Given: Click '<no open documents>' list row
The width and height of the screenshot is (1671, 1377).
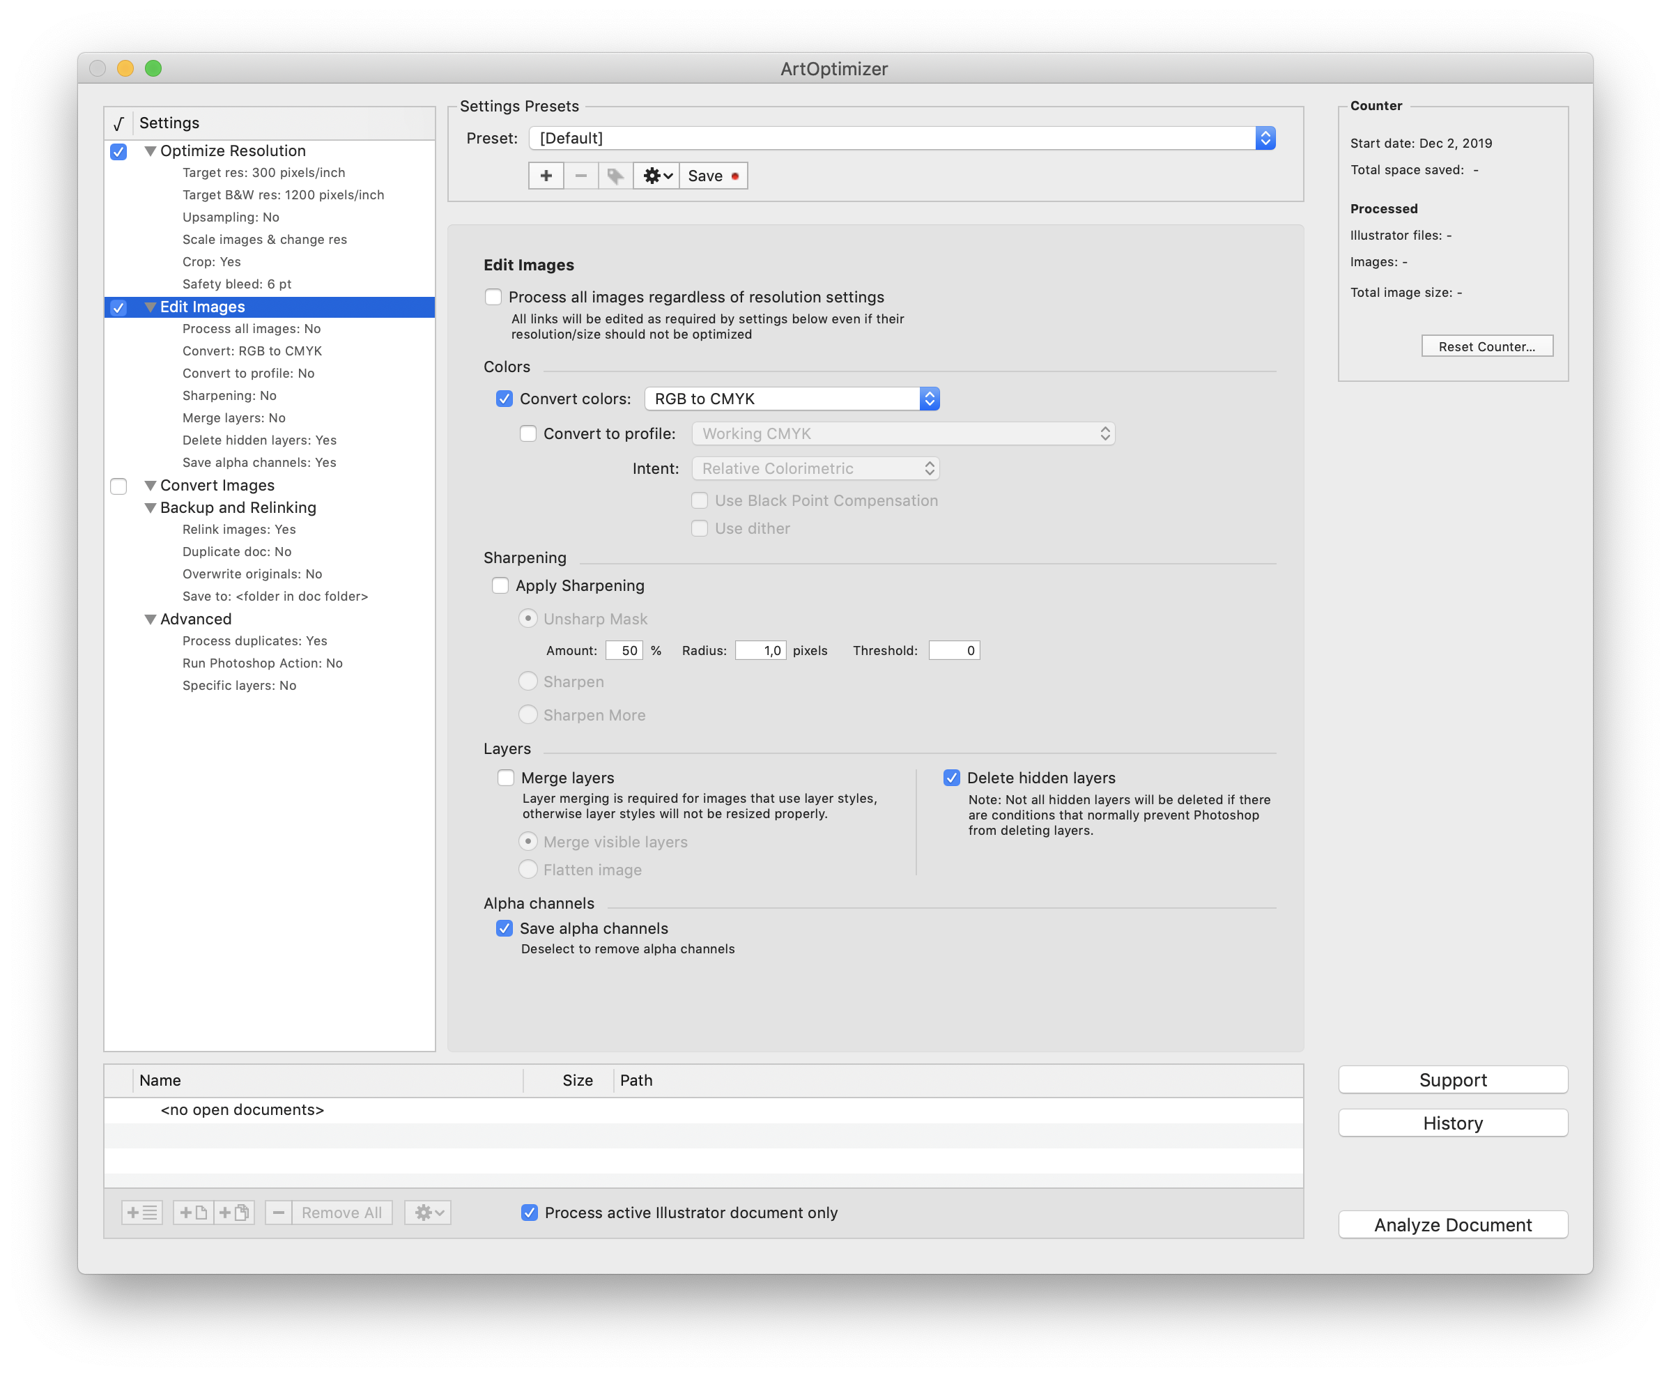Looking at the screenshot, I should (x=704, y=1109).
